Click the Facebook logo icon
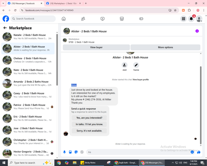207x166 pixels. pos(6,19)
